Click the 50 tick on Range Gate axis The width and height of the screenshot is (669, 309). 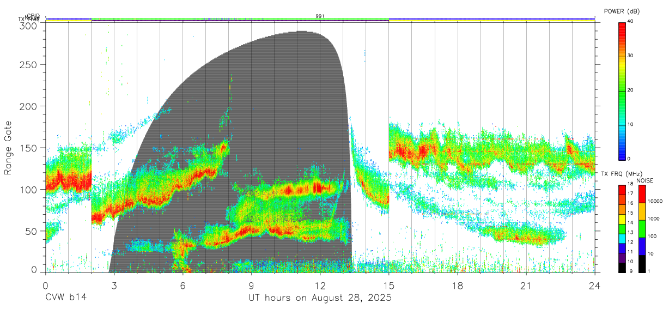[31, 231]
